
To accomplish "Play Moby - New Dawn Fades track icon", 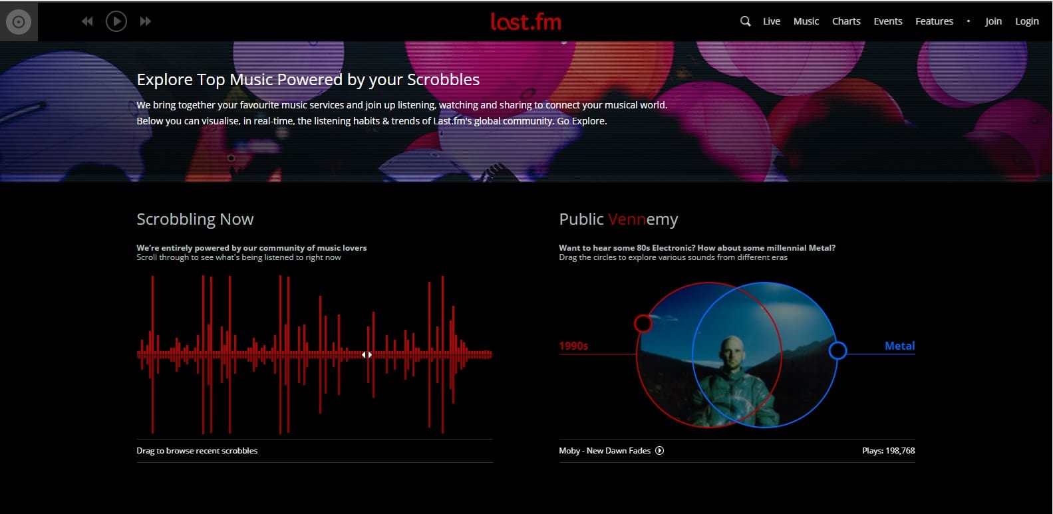I will pyautogui.click(x=659, y=451).
